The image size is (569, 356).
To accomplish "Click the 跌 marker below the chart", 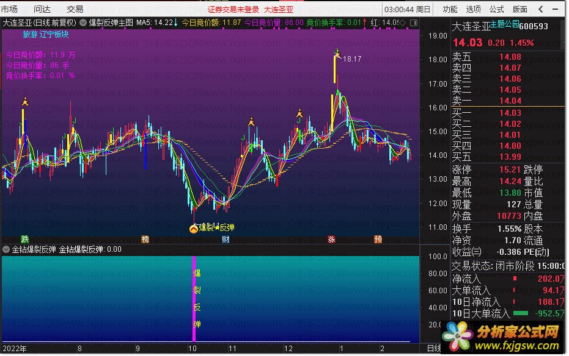I will pyautogui.click(x=24, y=239).
